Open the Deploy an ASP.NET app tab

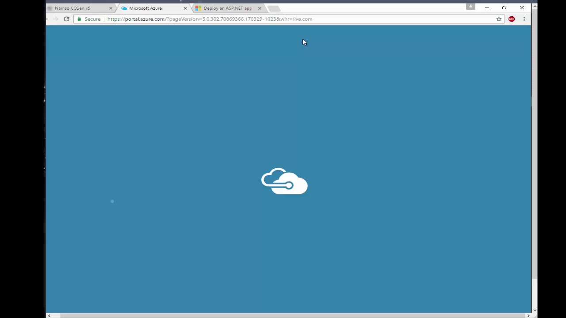tap(228, 8)
